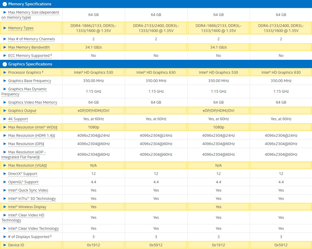
Task: Click the arrow icon beside 4K Support
Action: point(5,119)
